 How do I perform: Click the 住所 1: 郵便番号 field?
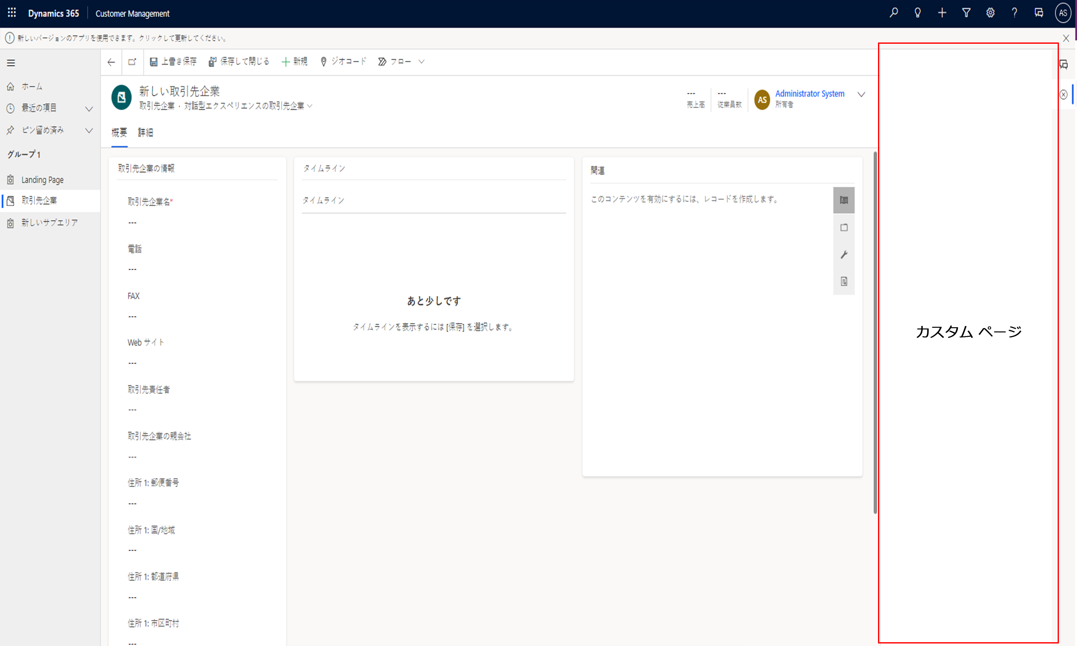pyautogui.click(x=202, y=504)
